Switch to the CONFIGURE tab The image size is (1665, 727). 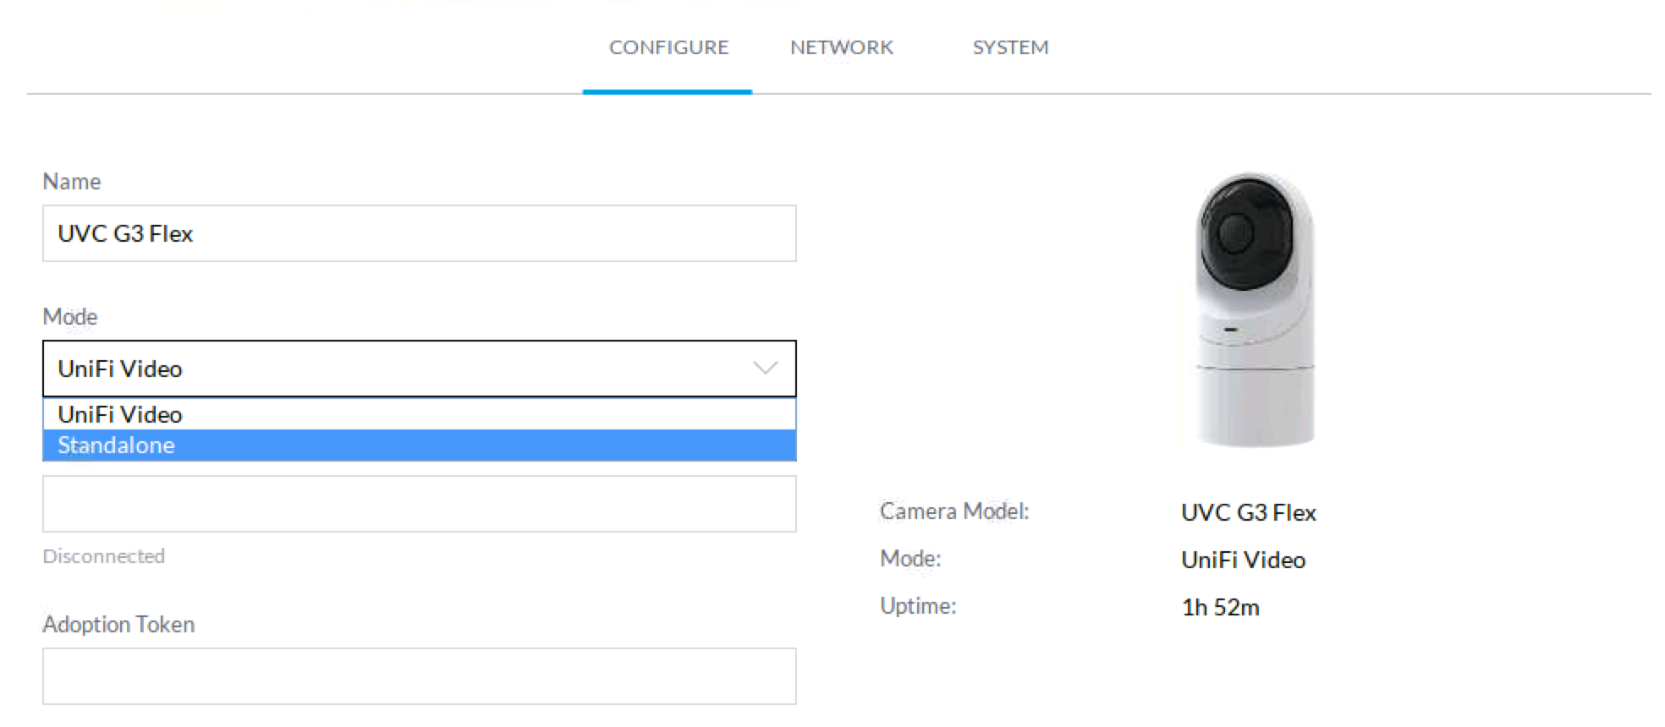(x=668, y=47)
